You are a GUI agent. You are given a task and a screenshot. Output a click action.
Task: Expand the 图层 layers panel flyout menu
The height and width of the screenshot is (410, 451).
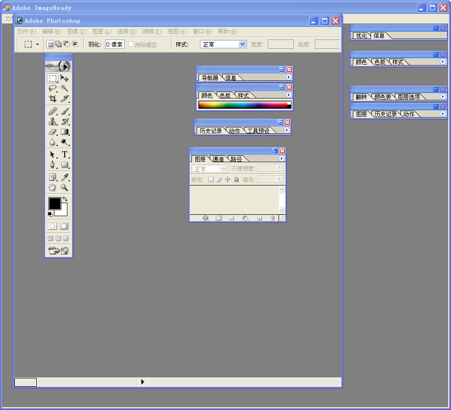[281, 159]
